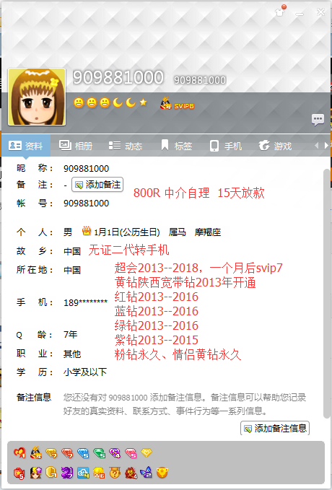Click the purple S diamond level 4 badge

pyautogui.click(x=115, y=452)
